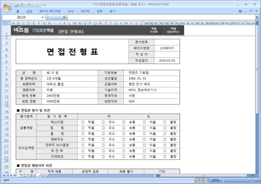
Task: Select the date cell 2014-01-01
Action: click(167, 60)
